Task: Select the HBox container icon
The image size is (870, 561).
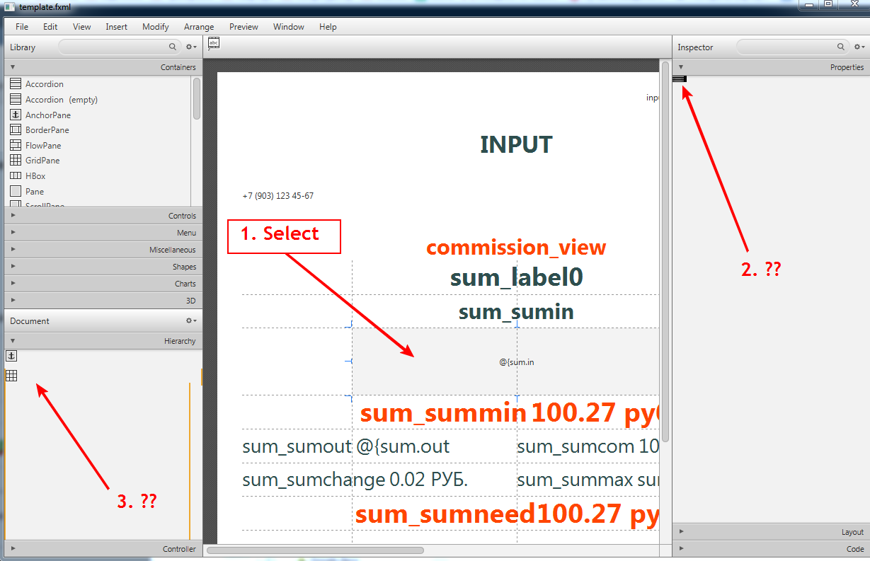Action: coord(16,176)
